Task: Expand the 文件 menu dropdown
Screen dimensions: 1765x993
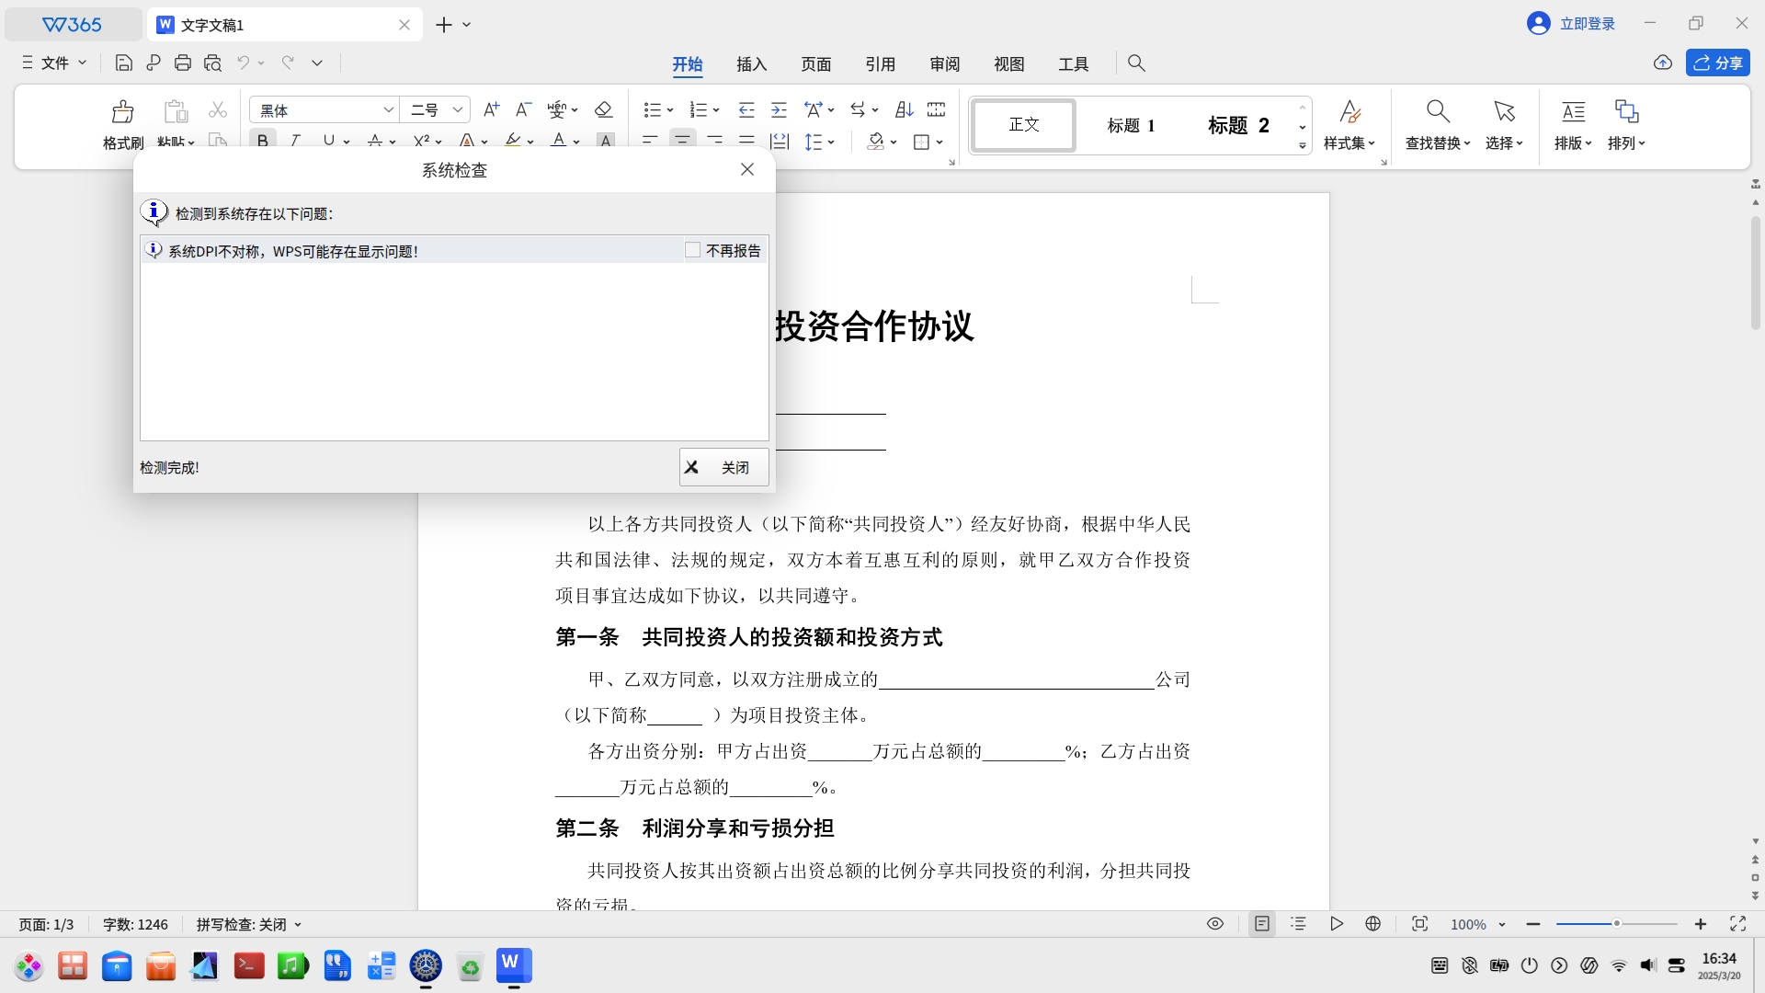Action: click(x=54, y=63)
